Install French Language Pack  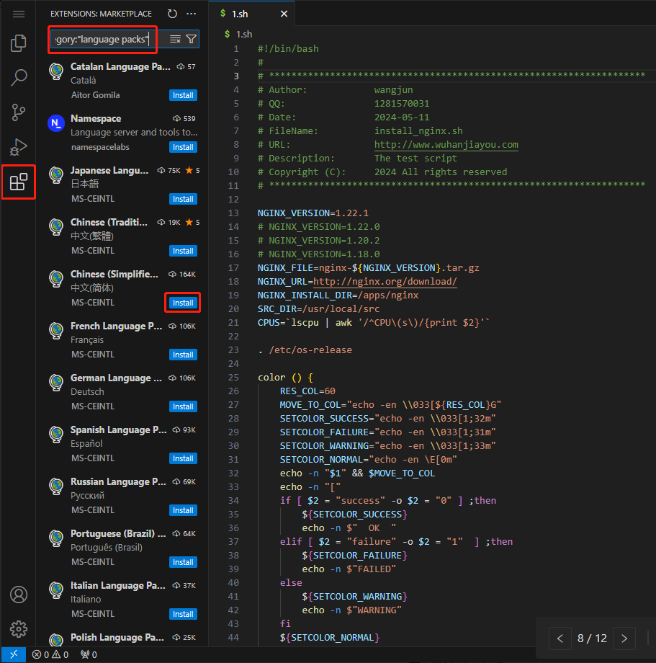click(x=183, y=355)
